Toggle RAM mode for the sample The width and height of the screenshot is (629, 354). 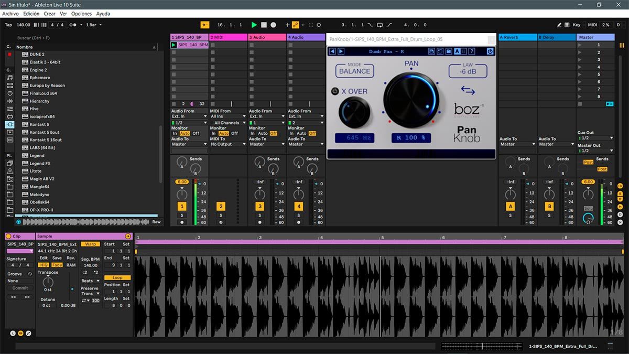[x=71, y=265]
